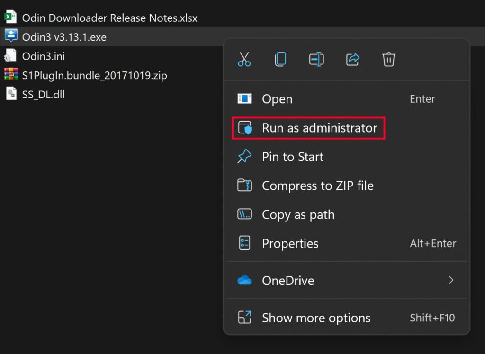Click the Cut scissors icon
This screenshot has height=354, width=485.
click(244, 59)
